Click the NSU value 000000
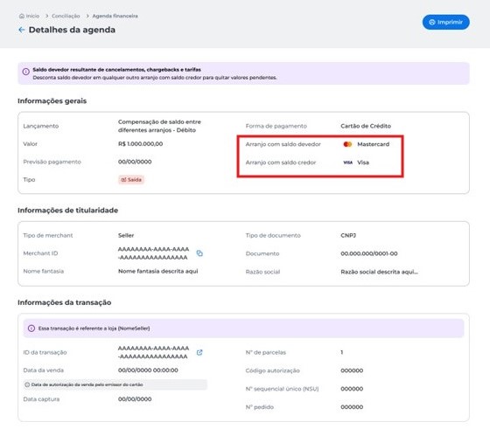This screenshot has height=429, width=490. click(x=352, y=389)
